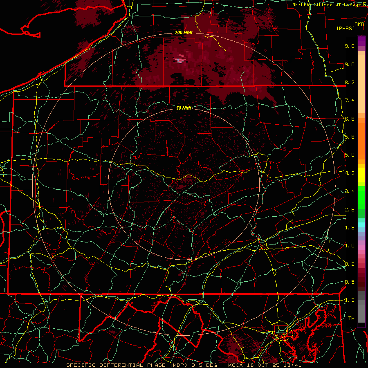Click the 7.4 value on the color scale

coord(350,101)
